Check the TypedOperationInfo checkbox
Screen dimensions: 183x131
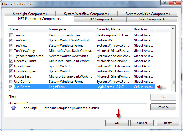(x=11, y=56)
